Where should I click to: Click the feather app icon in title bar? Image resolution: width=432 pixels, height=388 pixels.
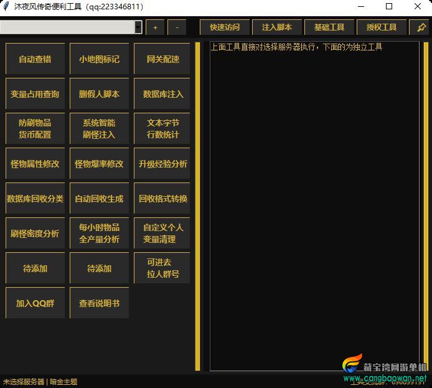coord(6,6)
